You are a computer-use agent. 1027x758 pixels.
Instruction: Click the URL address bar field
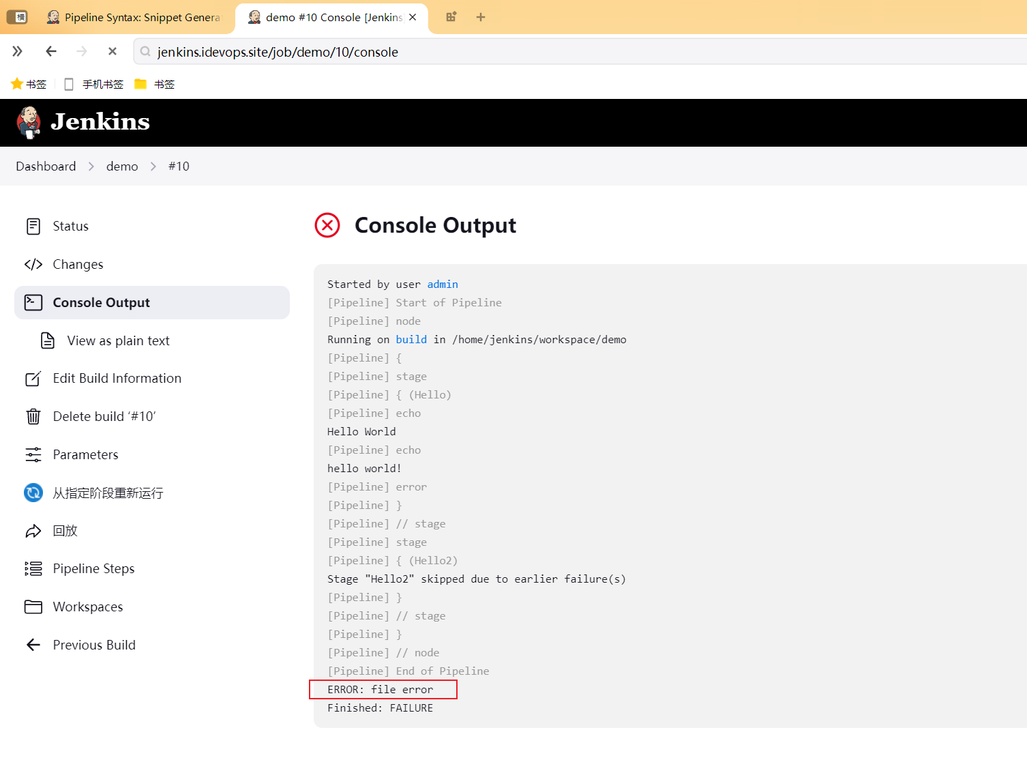[580, 52]
